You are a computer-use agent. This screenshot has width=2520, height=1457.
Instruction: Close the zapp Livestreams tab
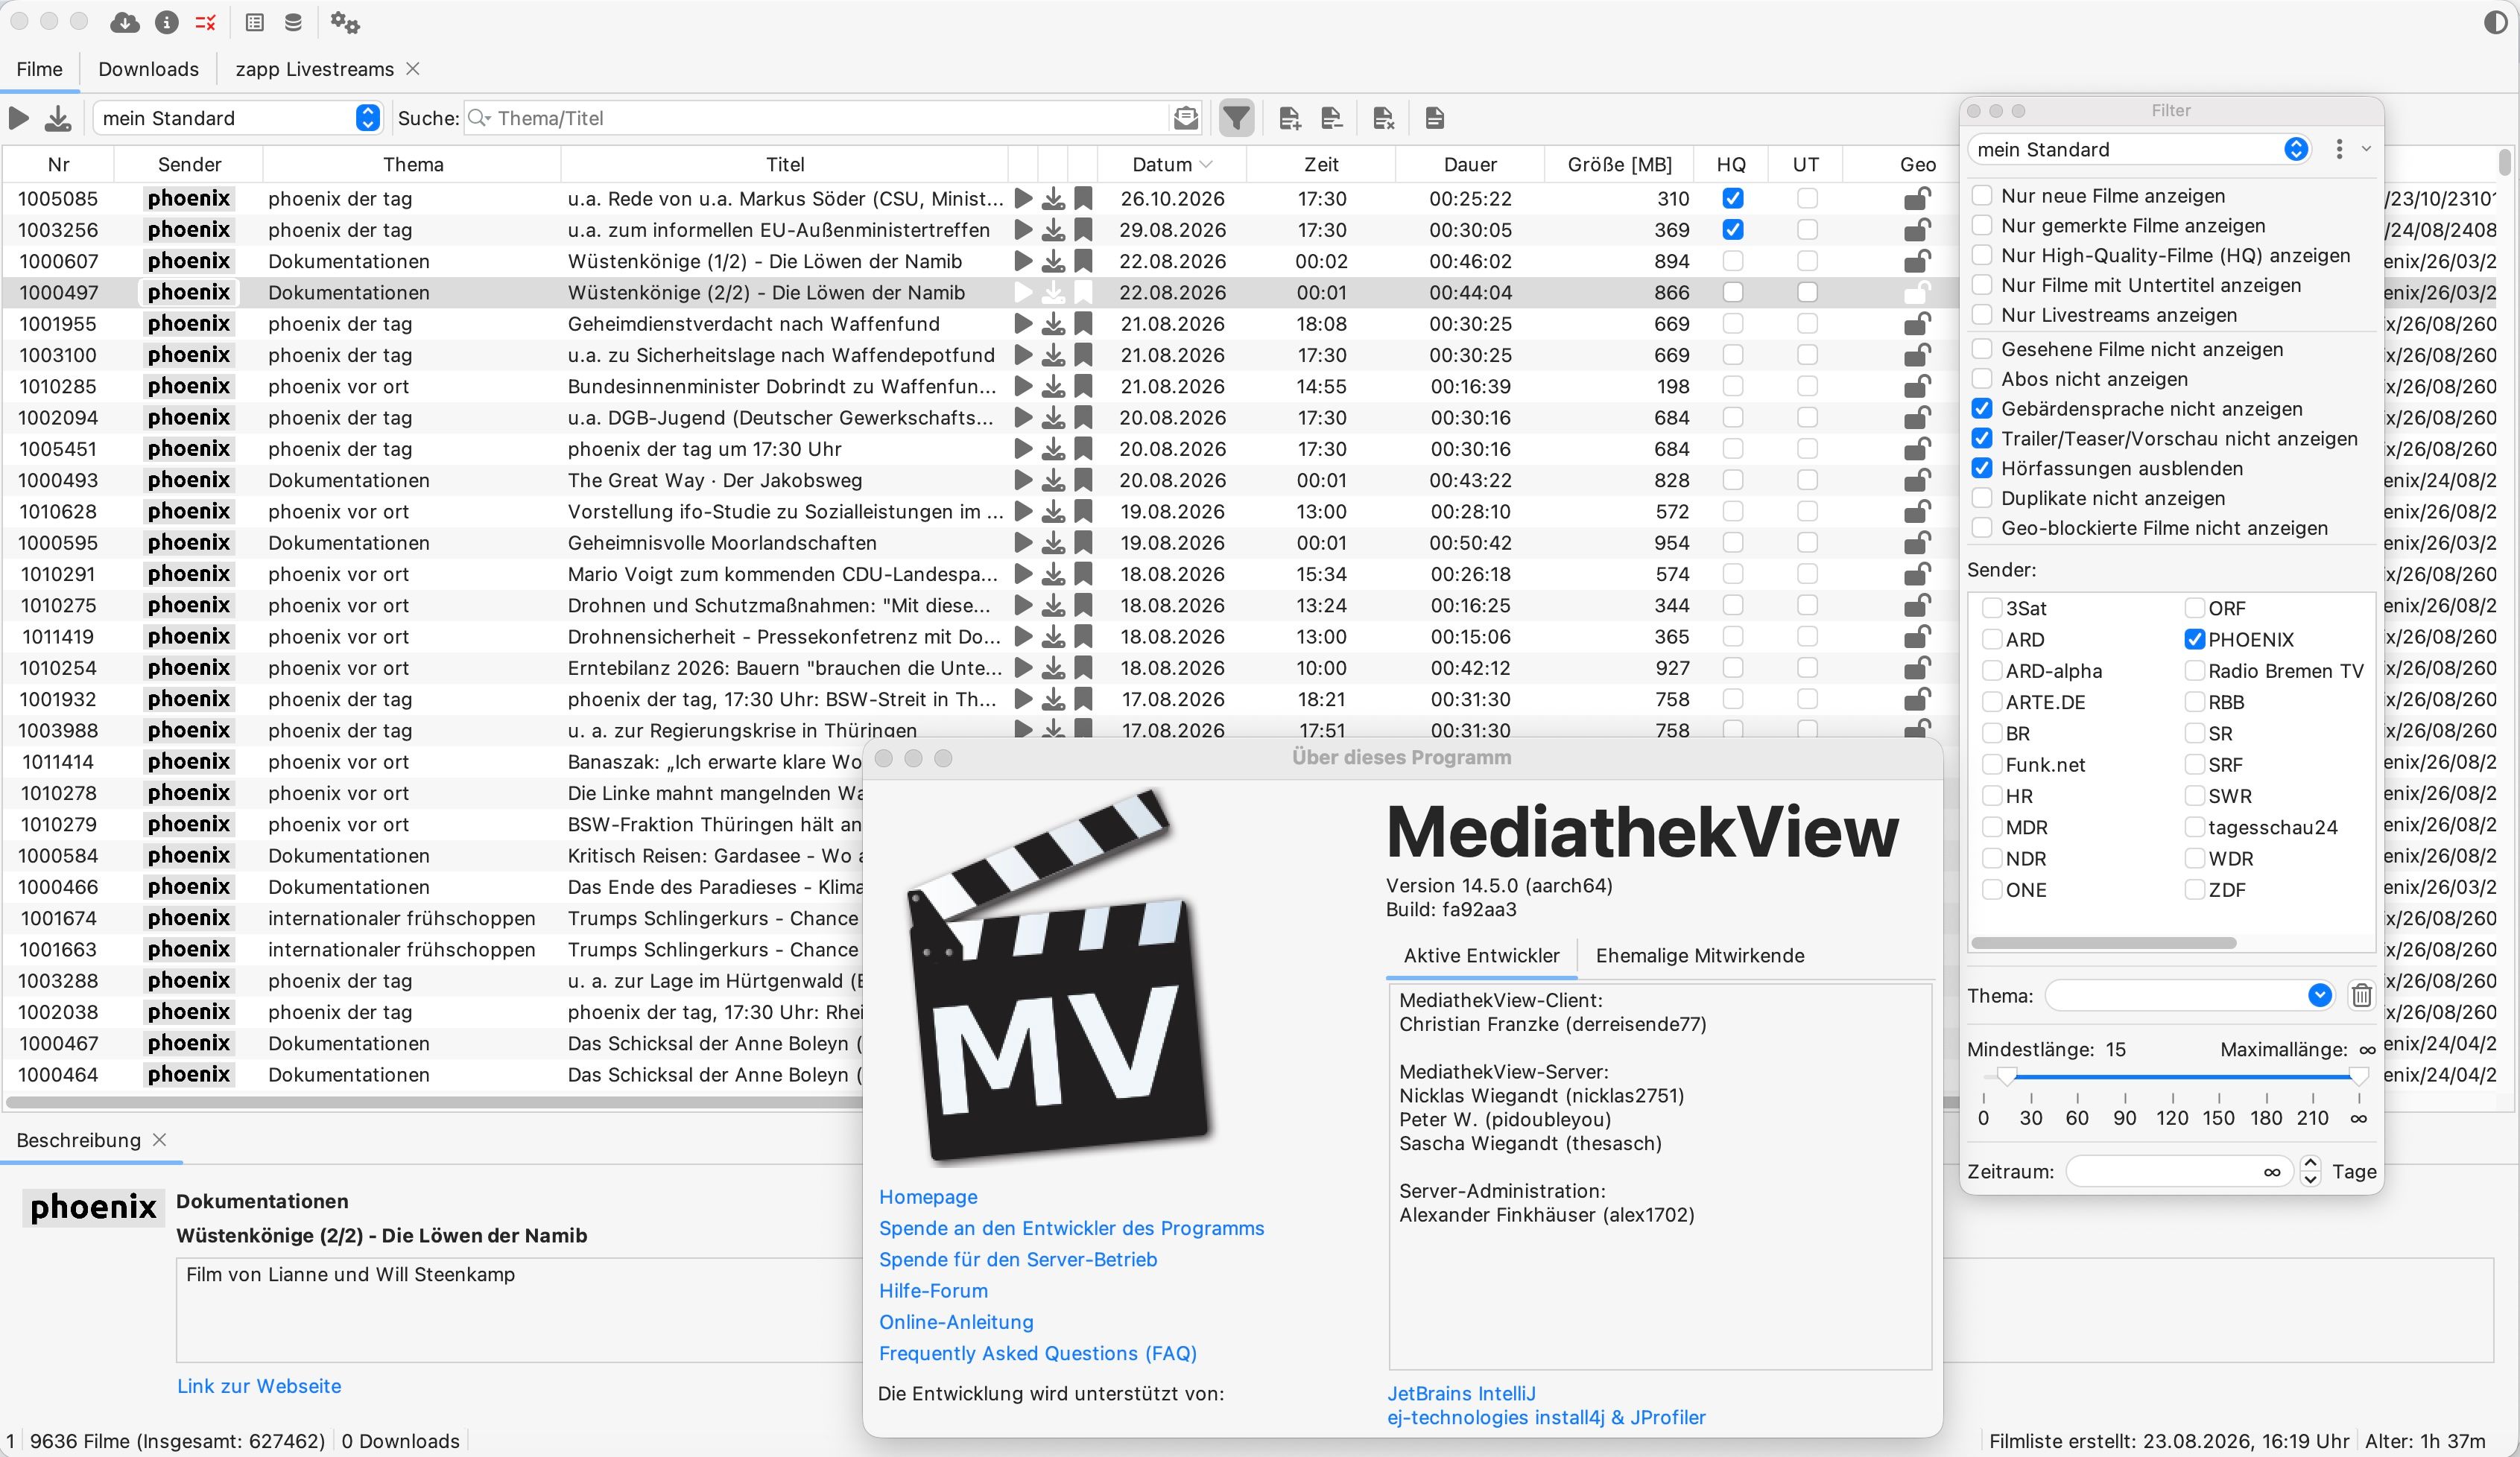tap(413, 68)
